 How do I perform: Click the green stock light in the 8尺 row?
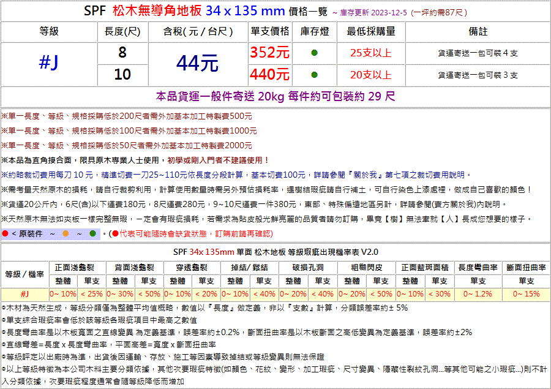[314, 53]
